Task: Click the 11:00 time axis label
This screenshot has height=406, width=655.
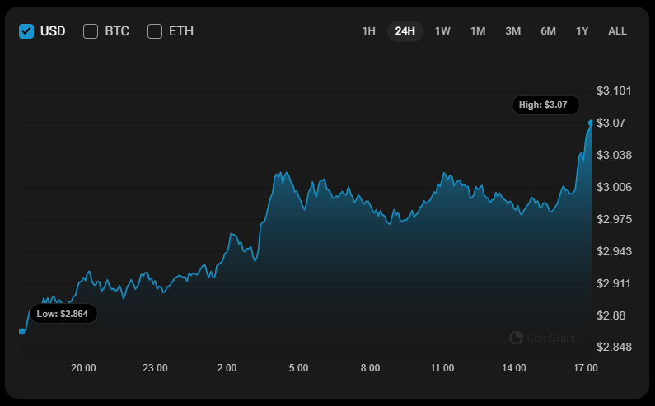Action: [x=442, y=367]
